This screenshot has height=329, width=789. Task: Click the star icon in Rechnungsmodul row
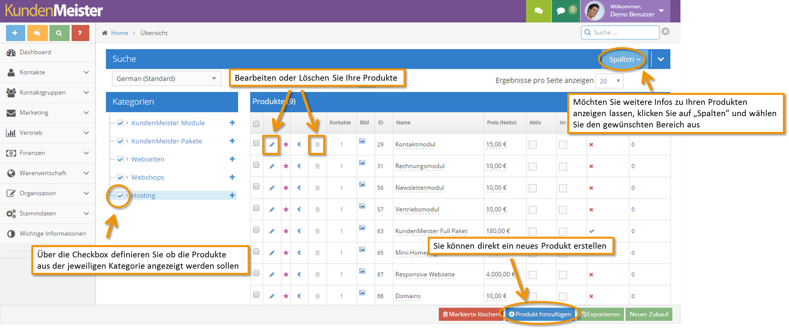pos(286,166)
